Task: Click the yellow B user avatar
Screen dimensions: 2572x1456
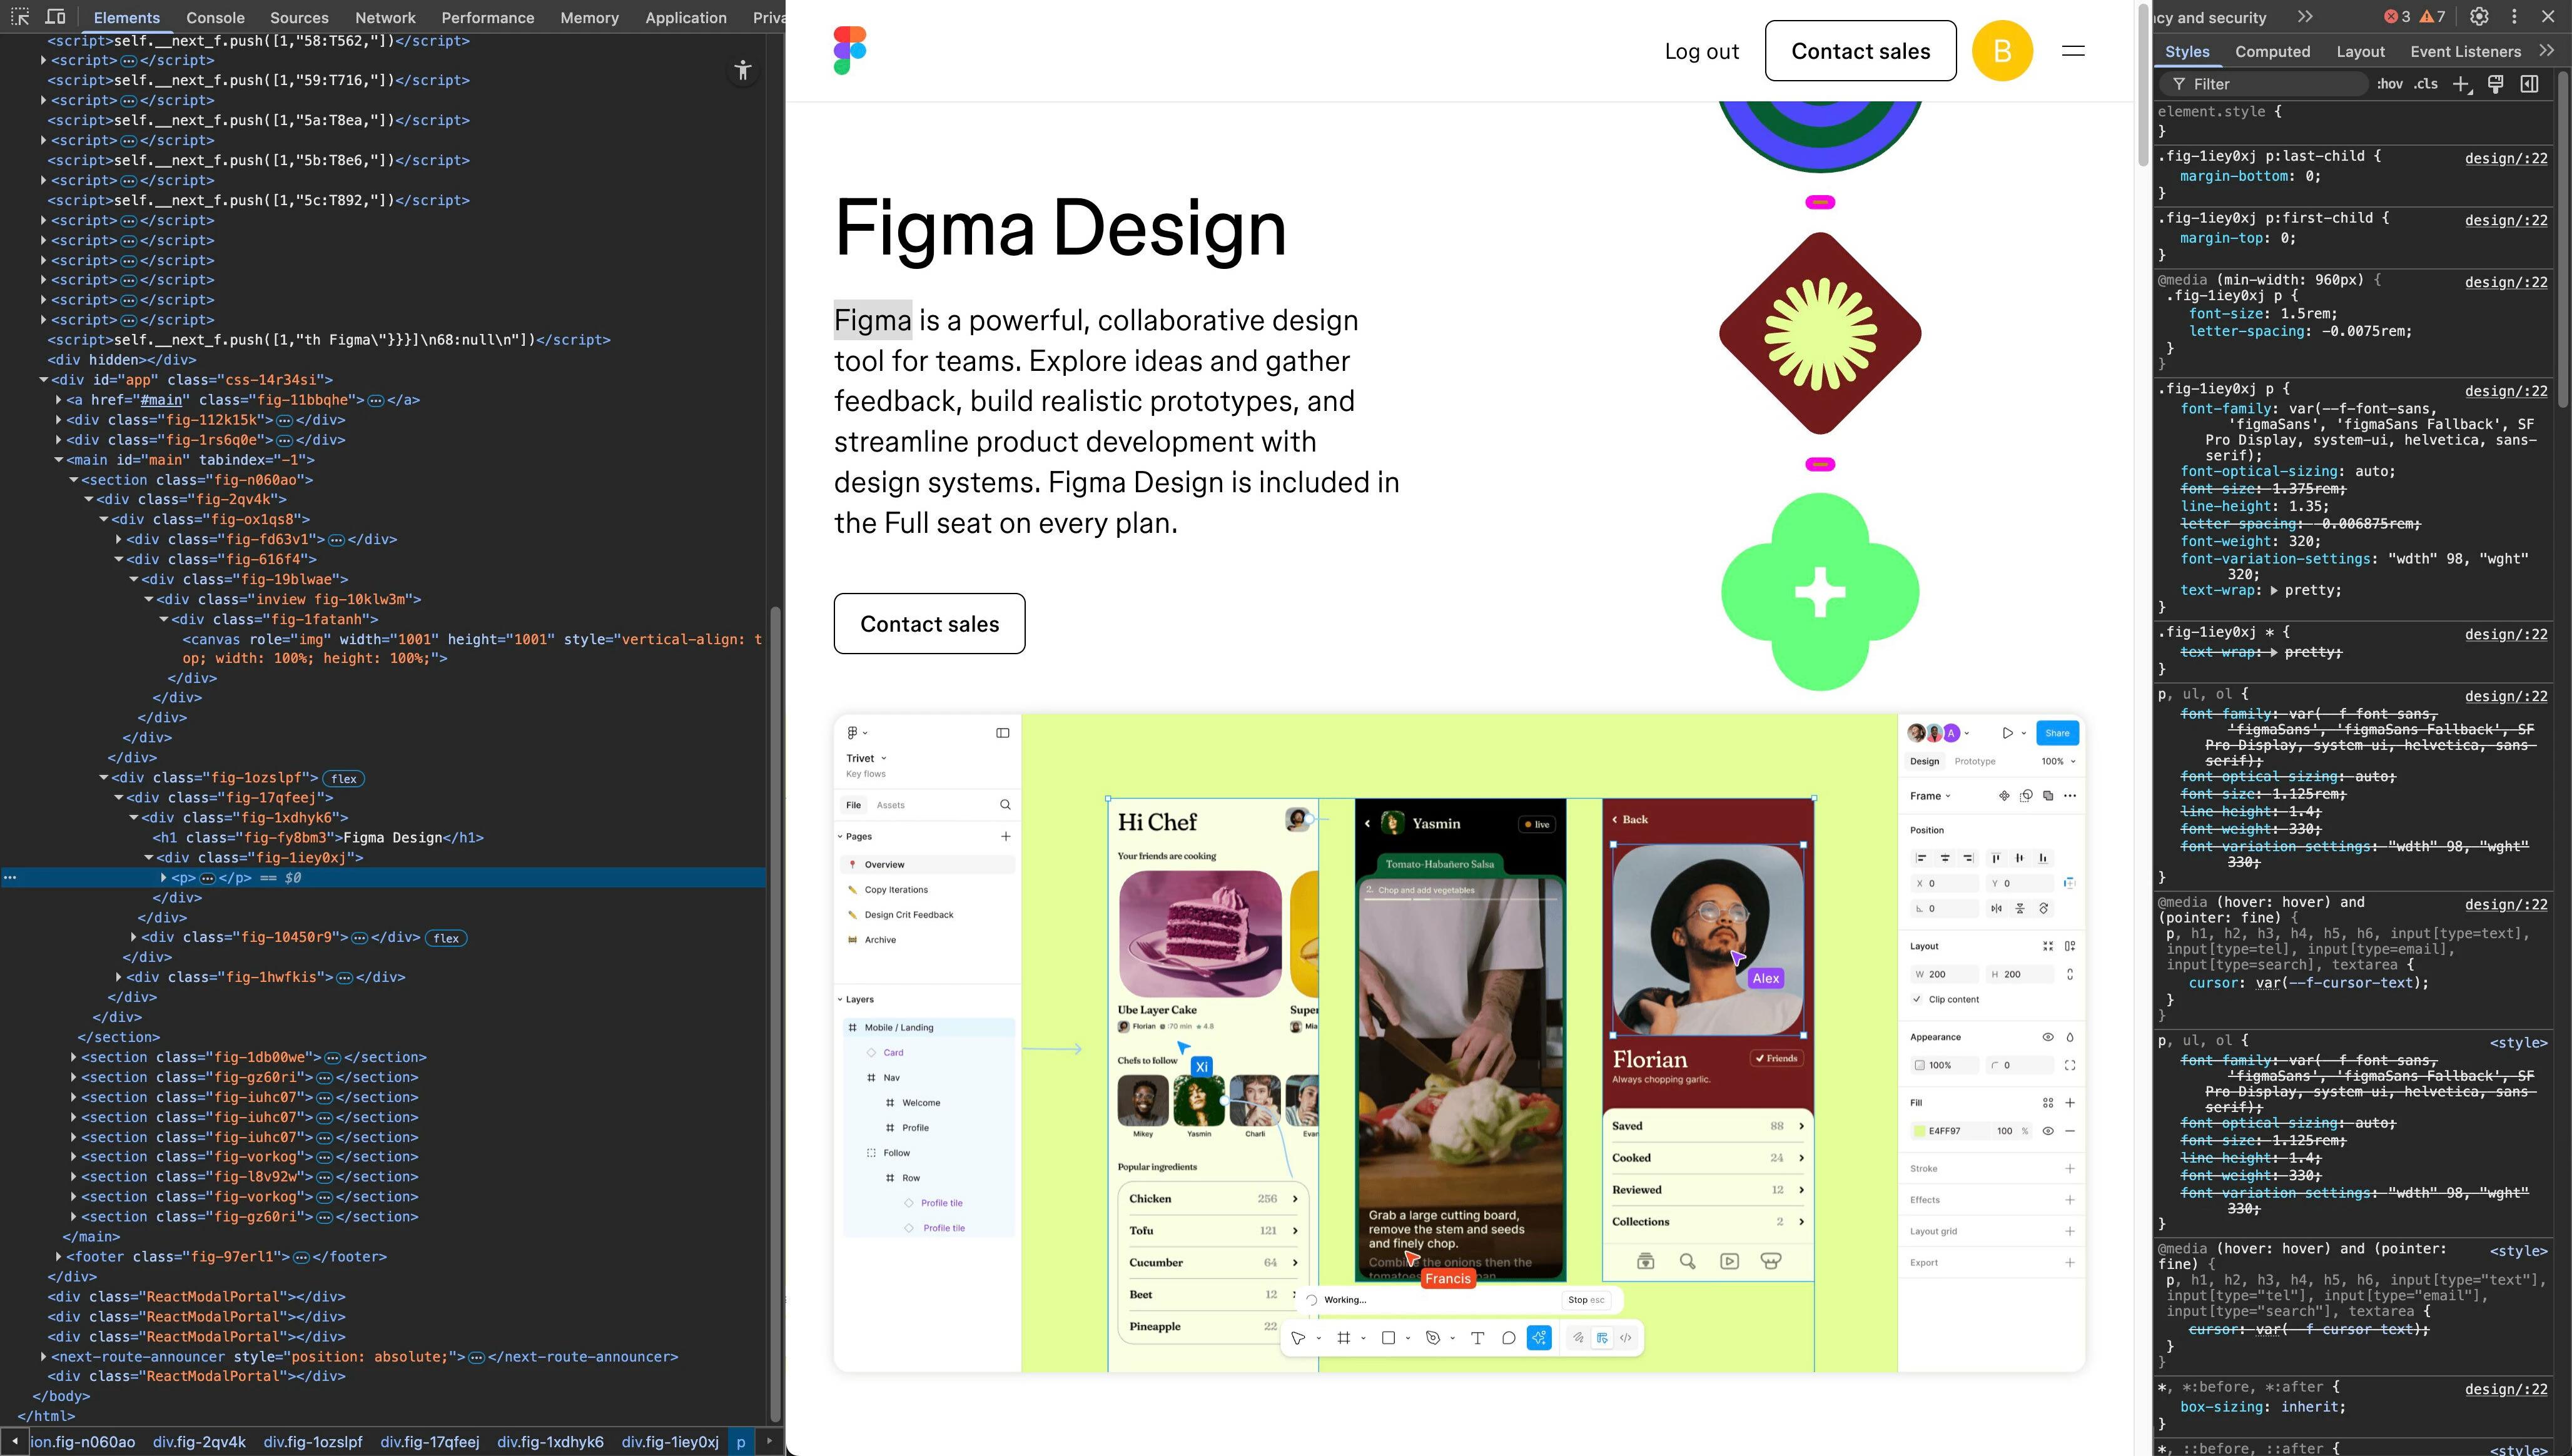Action: [x=2002, y=51]
